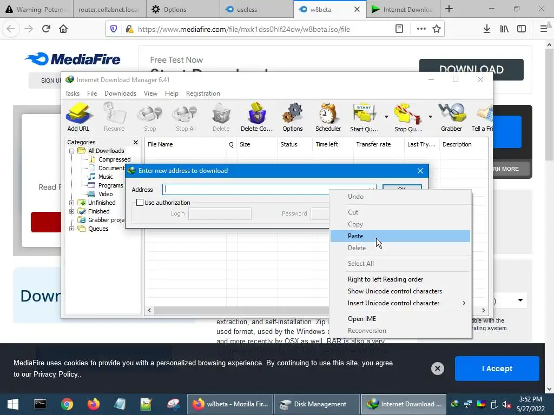The image size is (554, 415).
Task: Select Music category in tree
Action: [105, 177]
